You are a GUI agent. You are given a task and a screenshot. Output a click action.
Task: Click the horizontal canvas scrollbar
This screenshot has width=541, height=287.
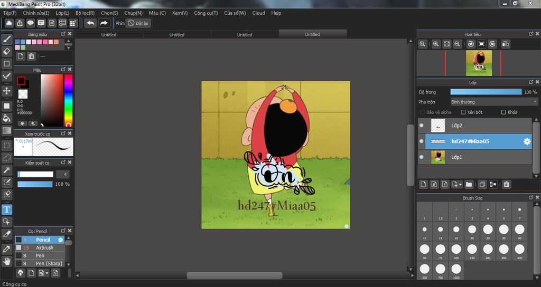(x=235, y=275)
